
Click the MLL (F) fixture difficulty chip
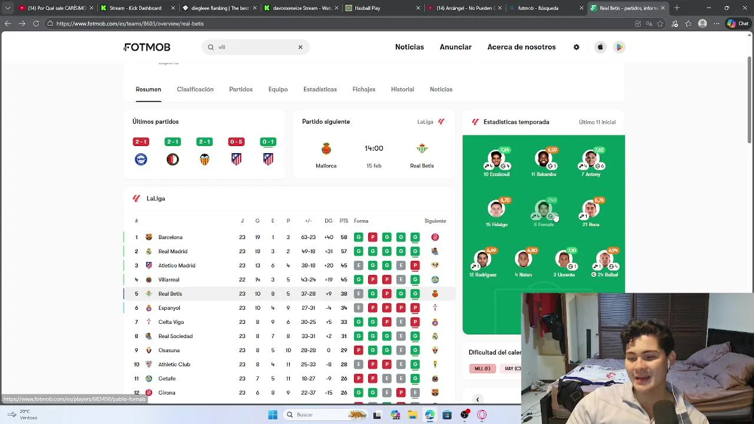pos(482,369)
